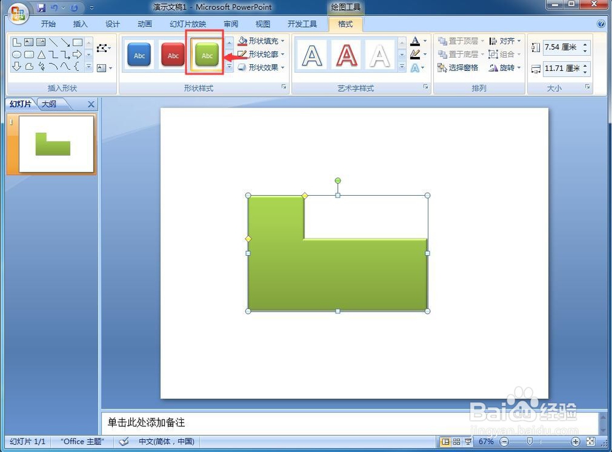This screenshot has width=612, height=452.
Task: Open the Slide Show (幻灯片放映) tab
Action: tap(188, 24)
